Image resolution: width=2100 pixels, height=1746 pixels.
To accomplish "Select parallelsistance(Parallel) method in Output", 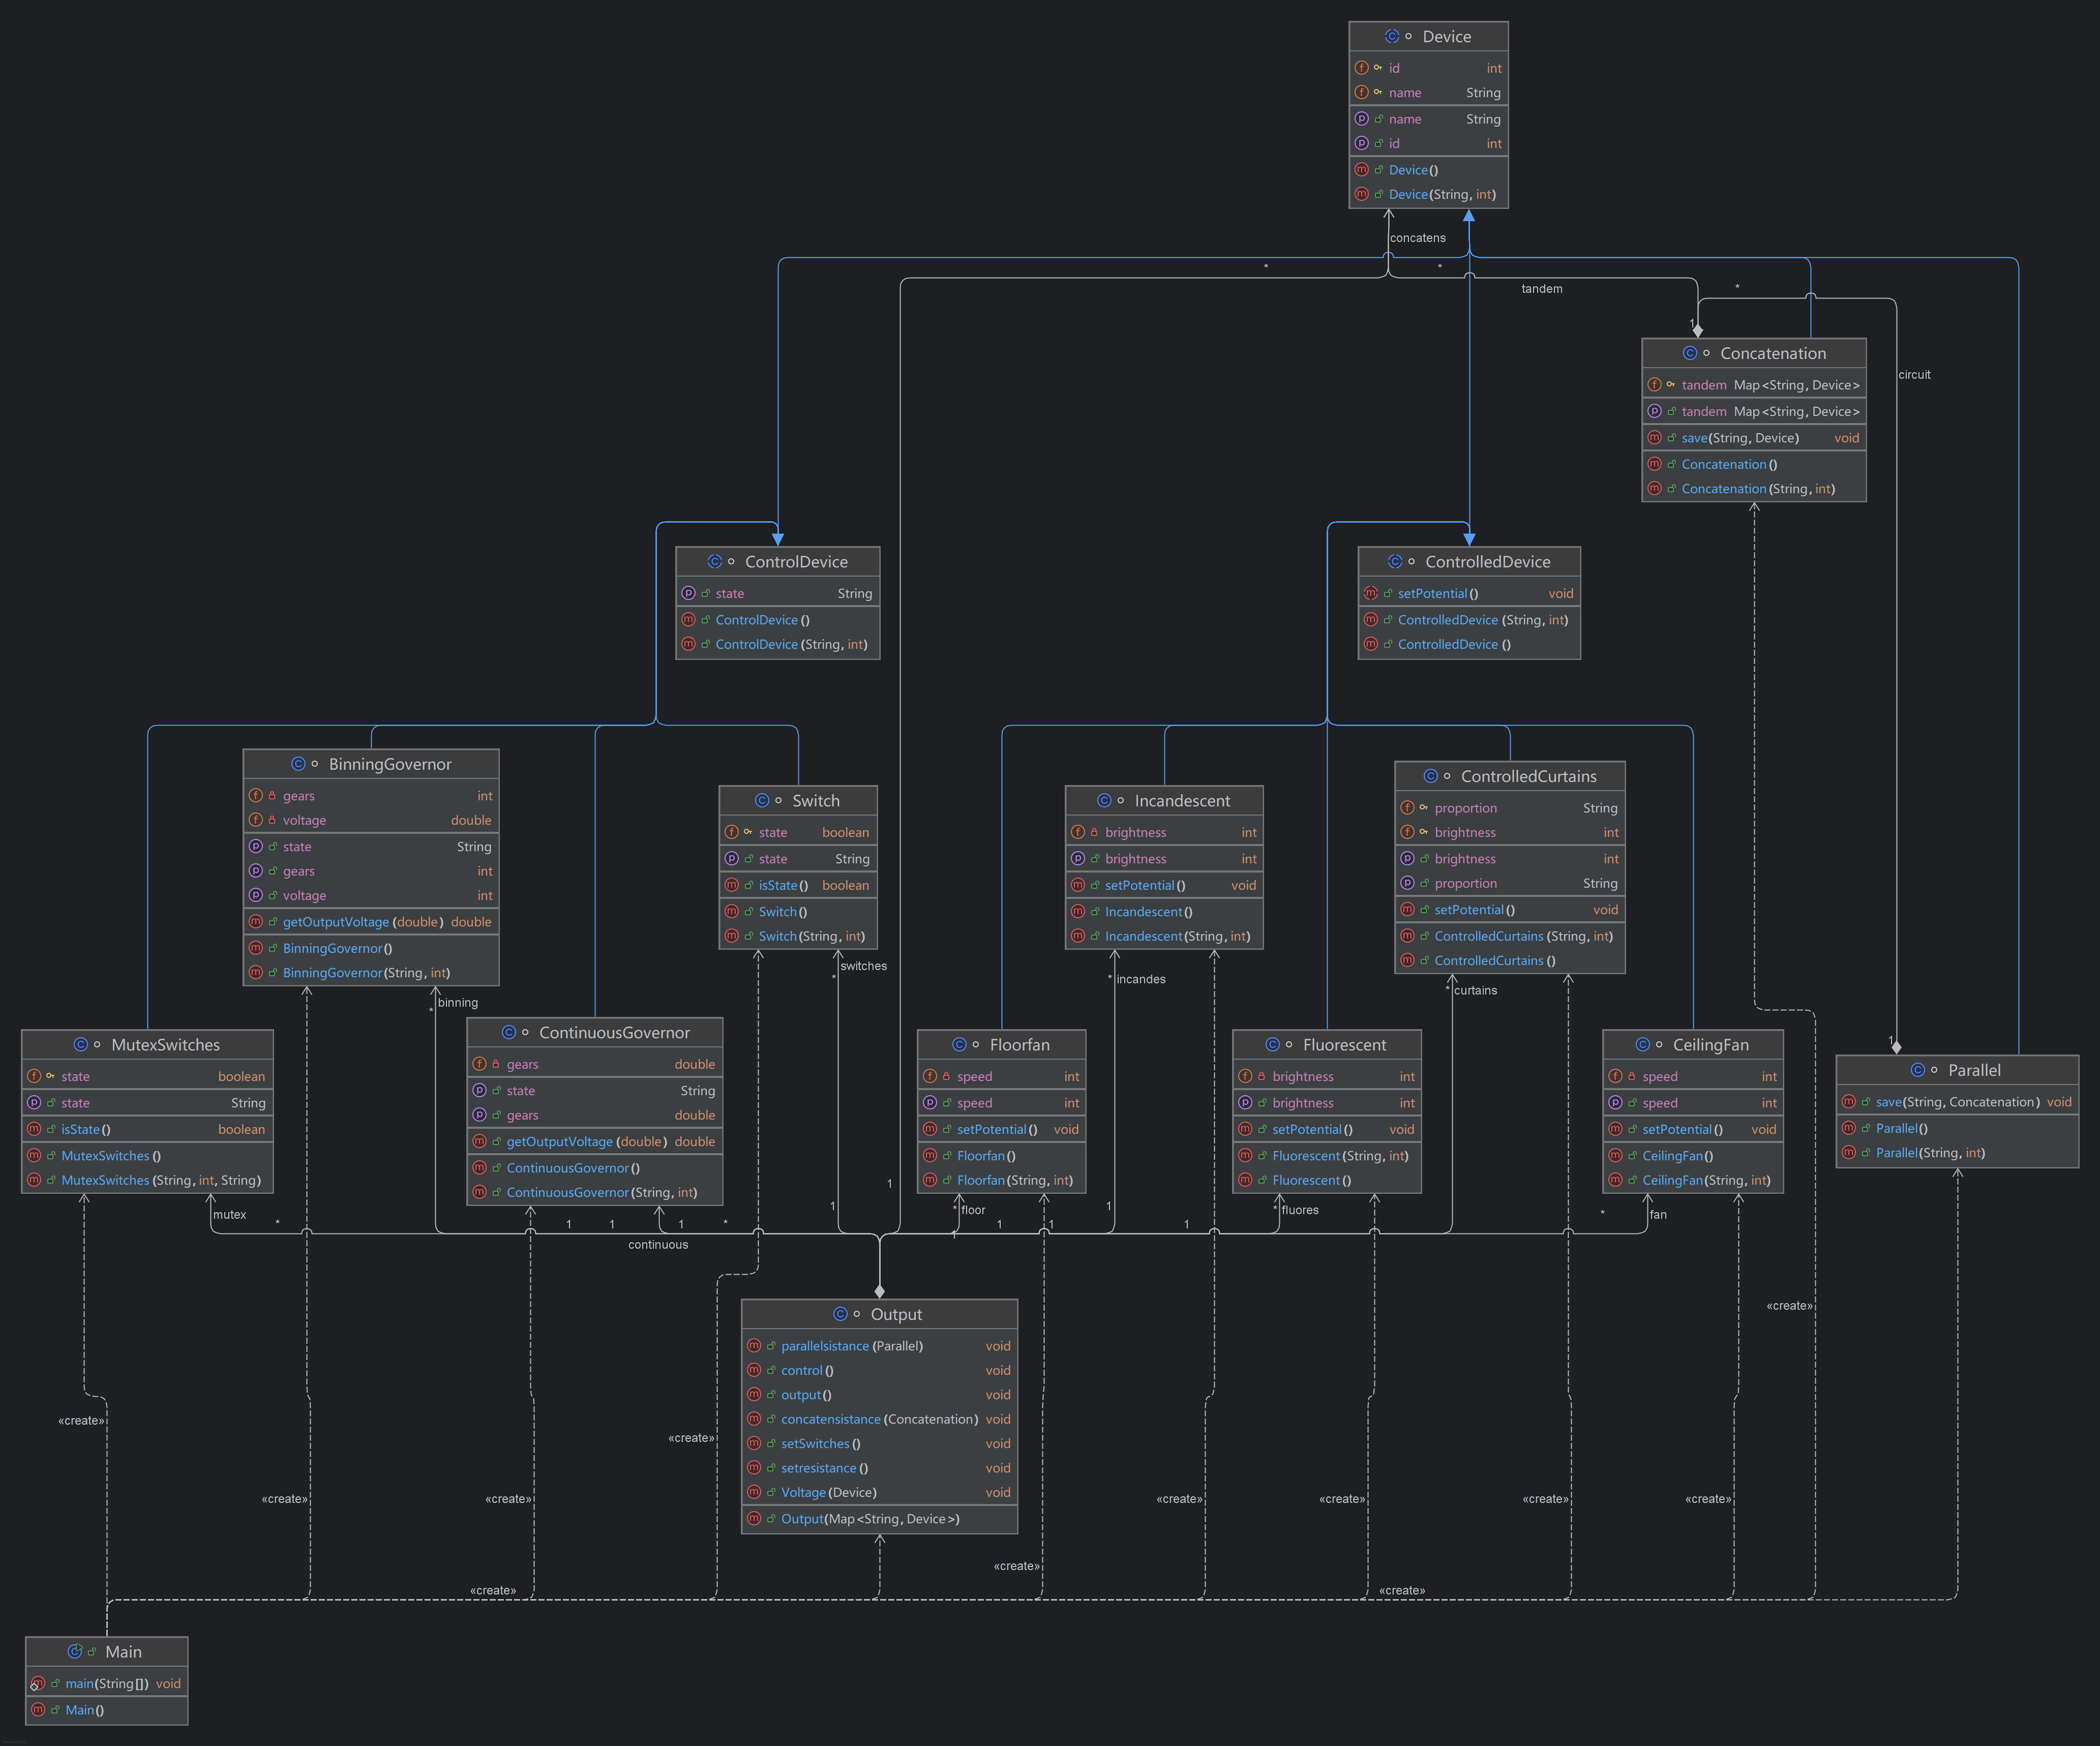I will (851, 1346).
